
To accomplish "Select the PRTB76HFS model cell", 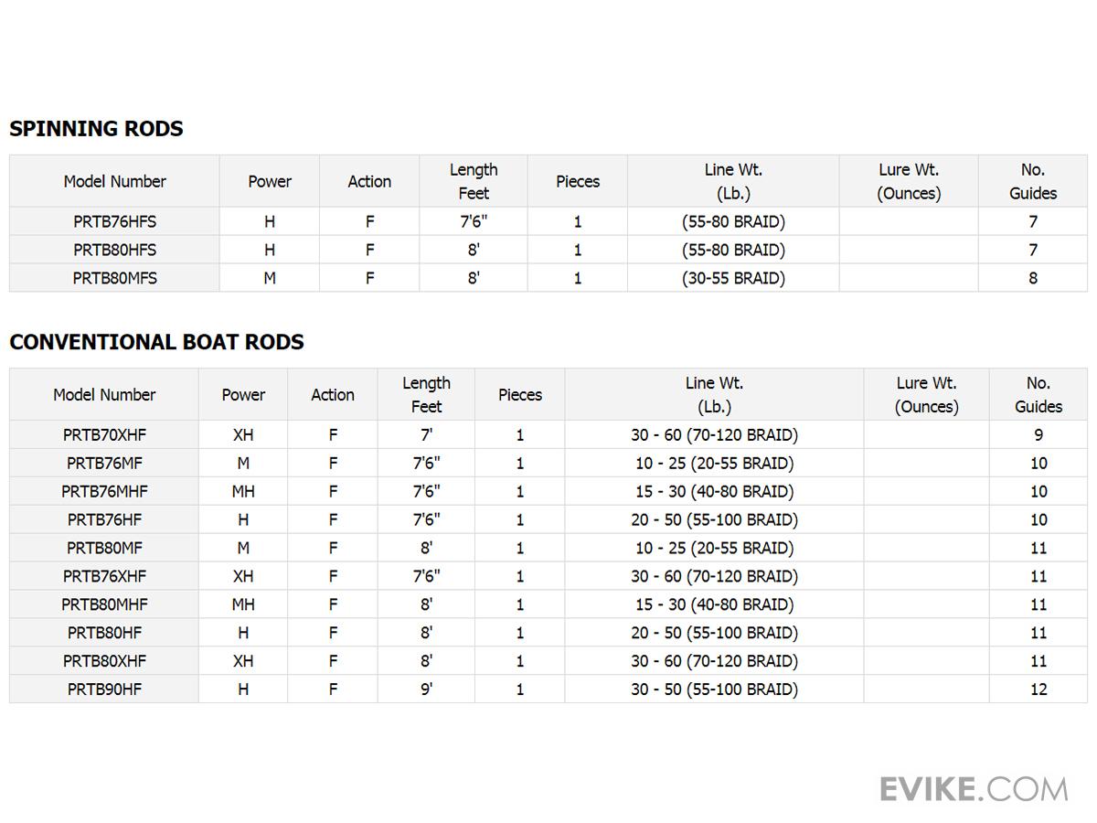I will coord(114,221).
